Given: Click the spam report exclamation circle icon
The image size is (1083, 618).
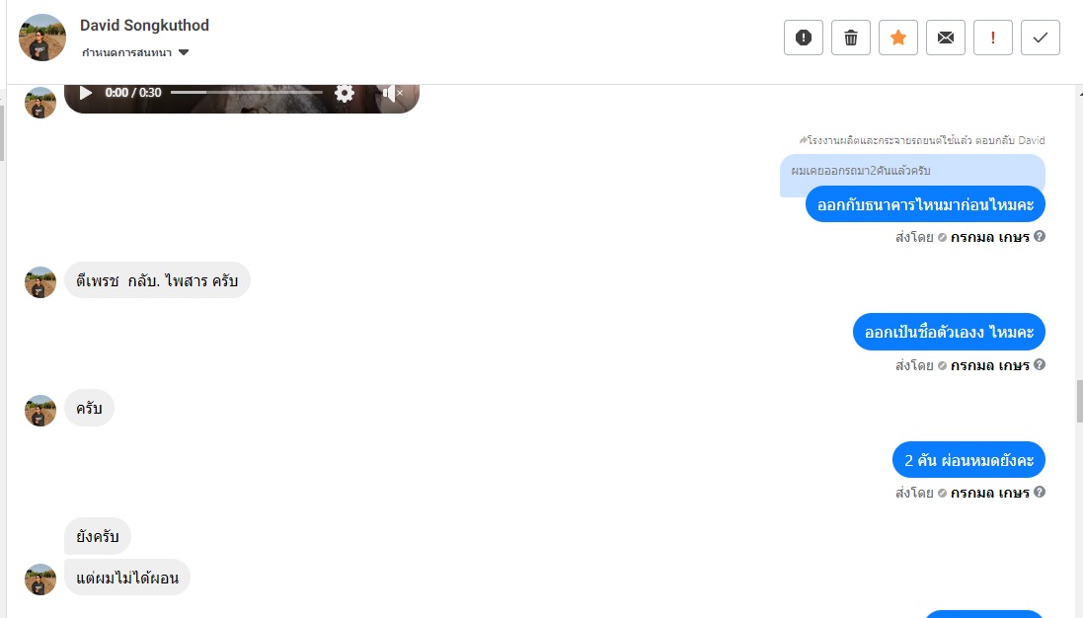Looking at the screenshot, I should pos(804,38).
